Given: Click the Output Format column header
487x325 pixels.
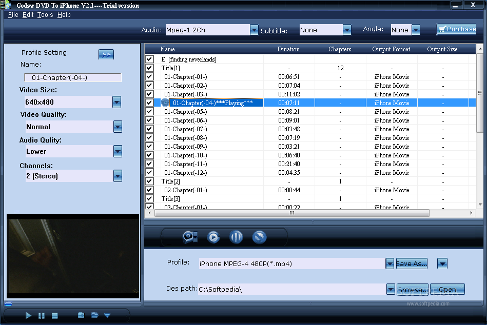Looking at the screenshot, I should tap(392, 49).
